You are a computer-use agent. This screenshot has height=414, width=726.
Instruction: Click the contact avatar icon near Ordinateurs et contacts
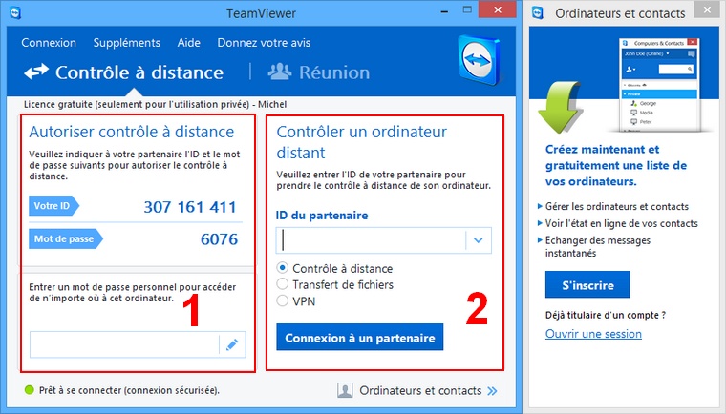345,390
